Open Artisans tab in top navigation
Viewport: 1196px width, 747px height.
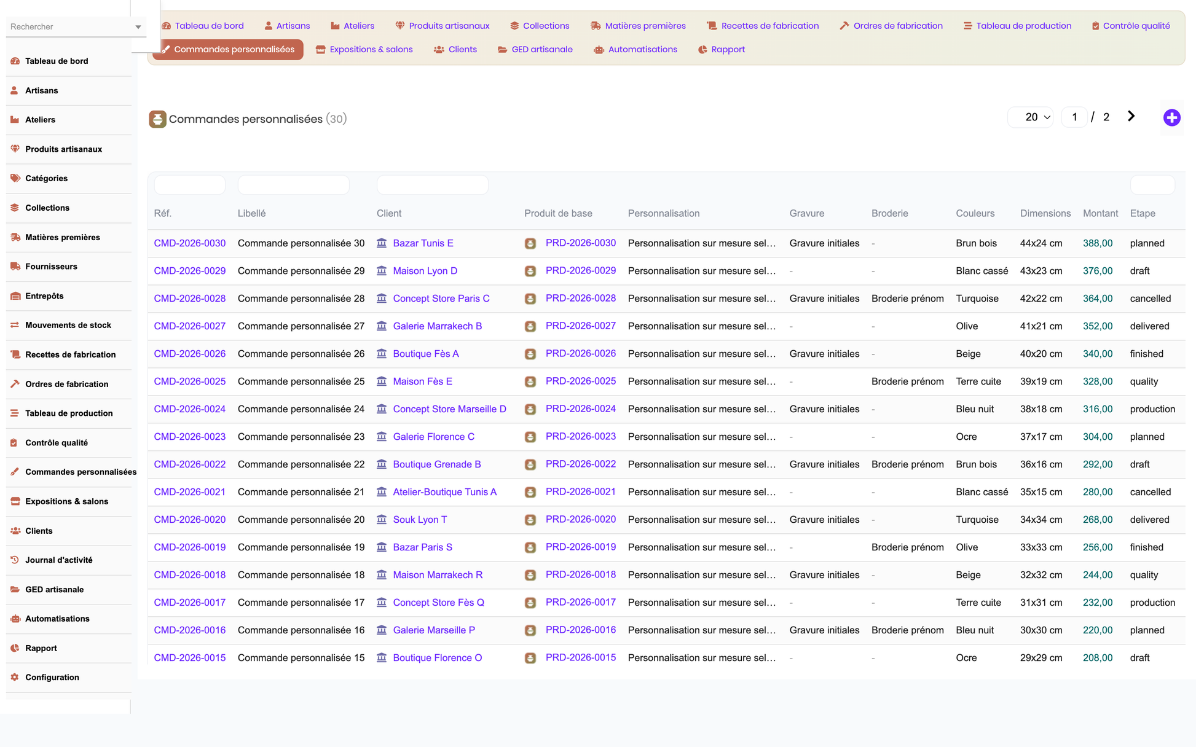point(287,26)
